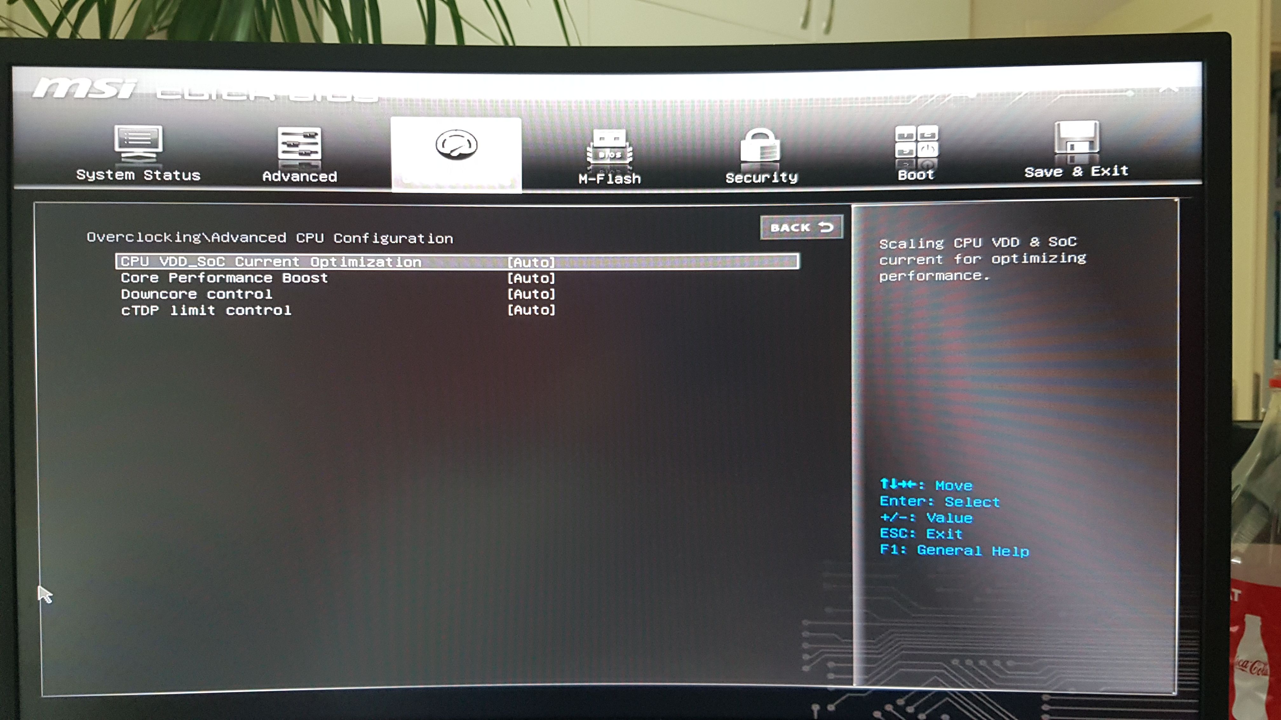
Task: Open Downcore control [Auto] value
Action: 531,294
